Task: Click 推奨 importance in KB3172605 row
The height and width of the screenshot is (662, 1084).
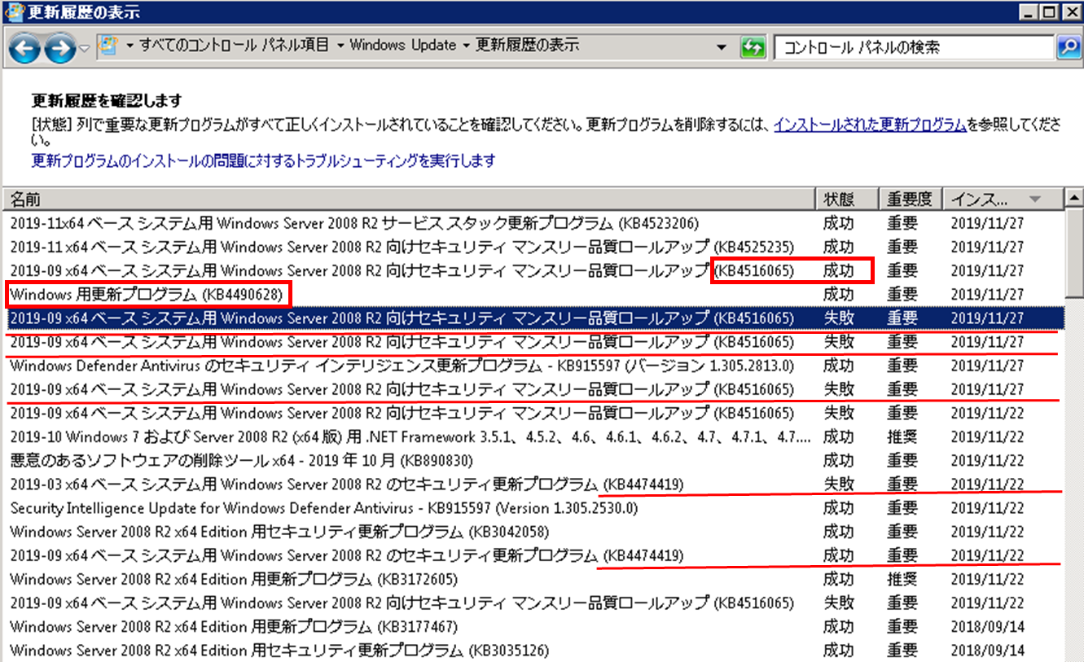Action: [902, 579]
